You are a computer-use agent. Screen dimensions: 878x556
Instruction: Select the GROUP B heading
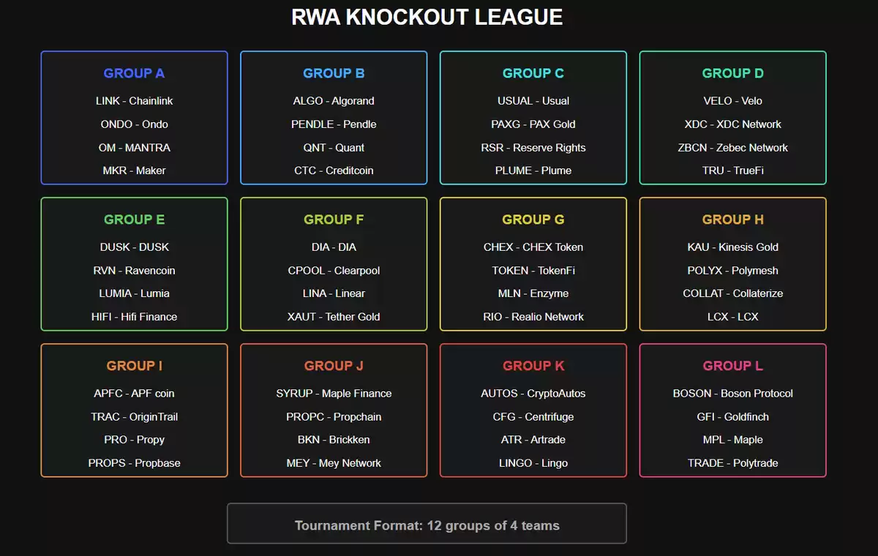tap(334, 73)
